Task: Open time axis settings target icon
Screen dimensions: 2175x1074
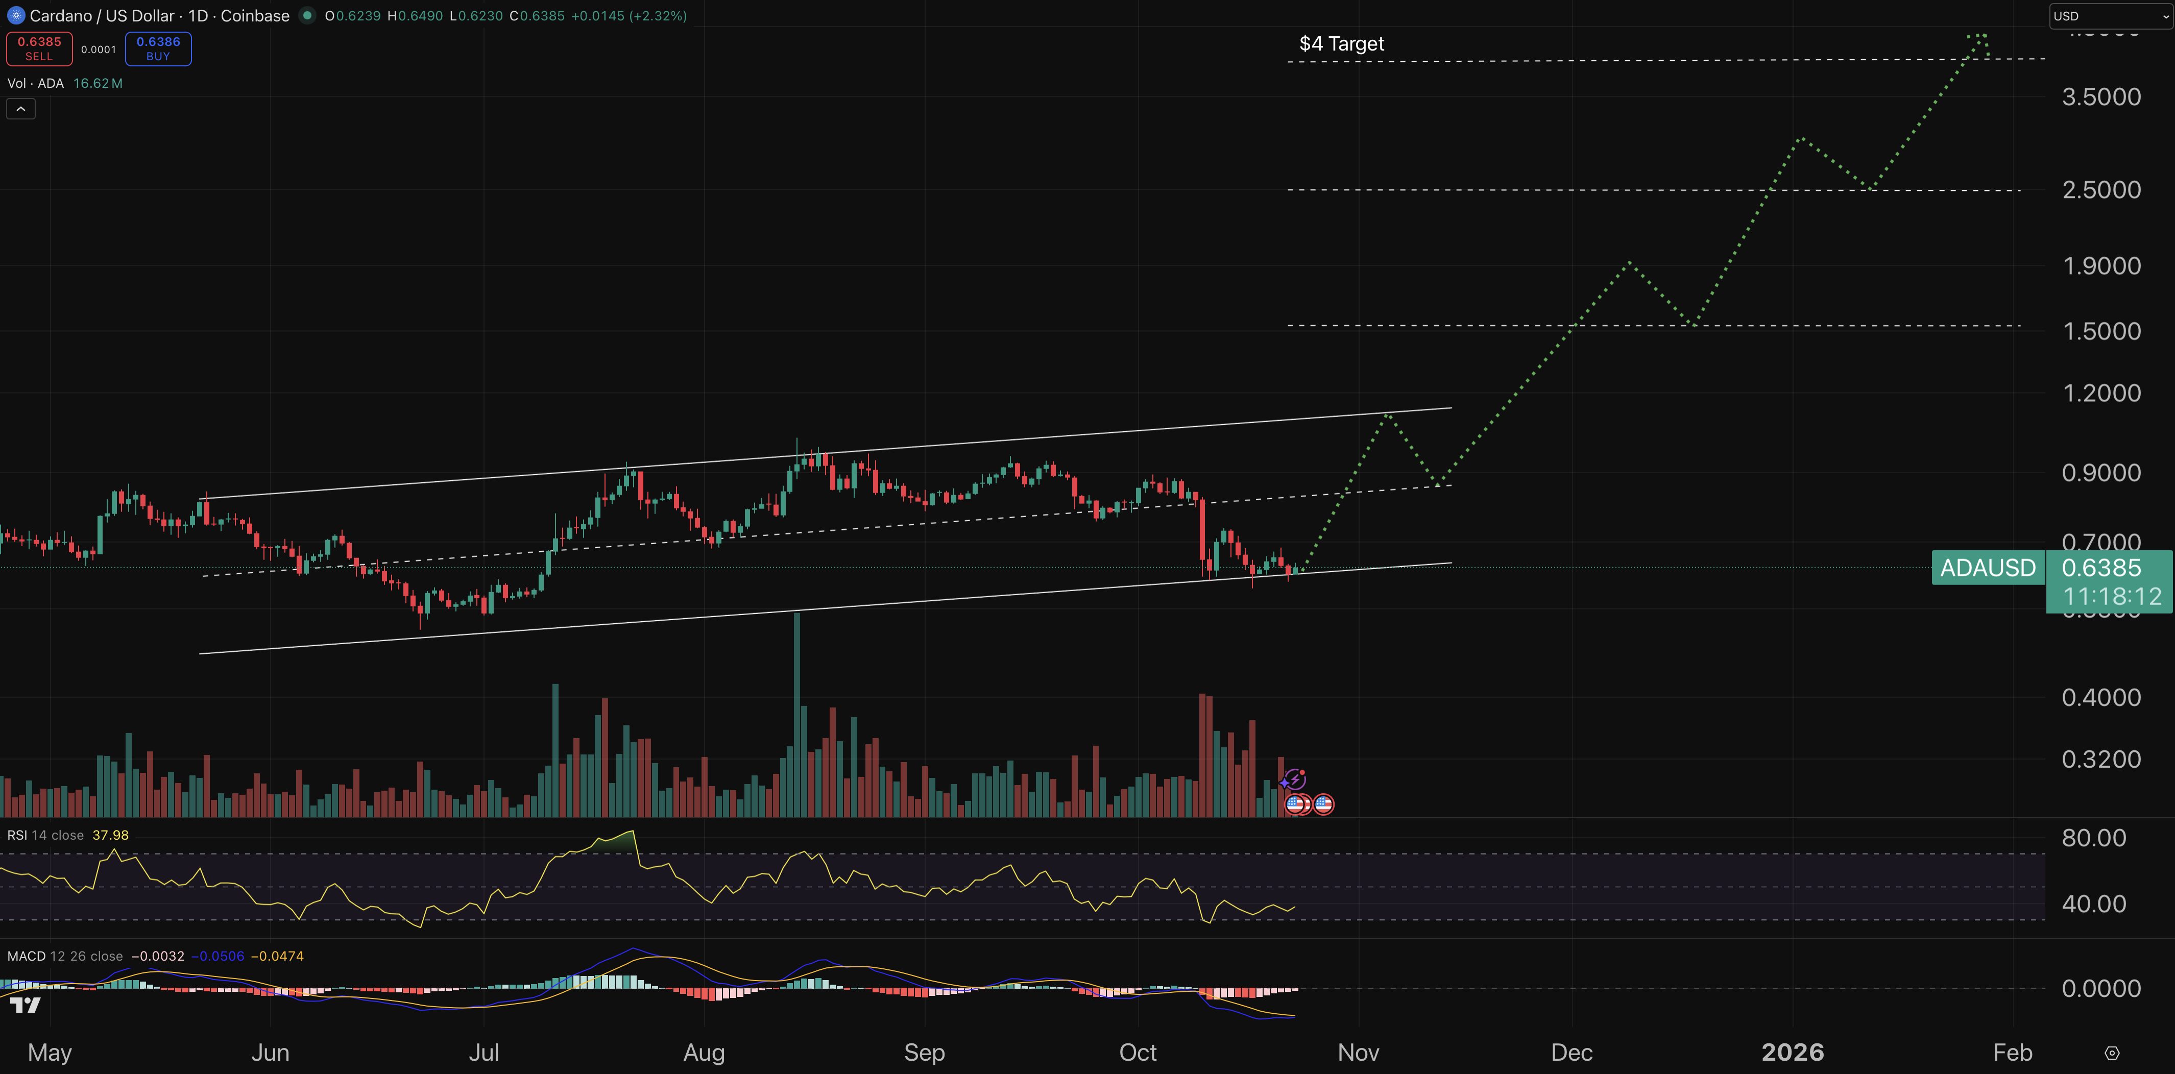Action: (x=2112, y=1053)
